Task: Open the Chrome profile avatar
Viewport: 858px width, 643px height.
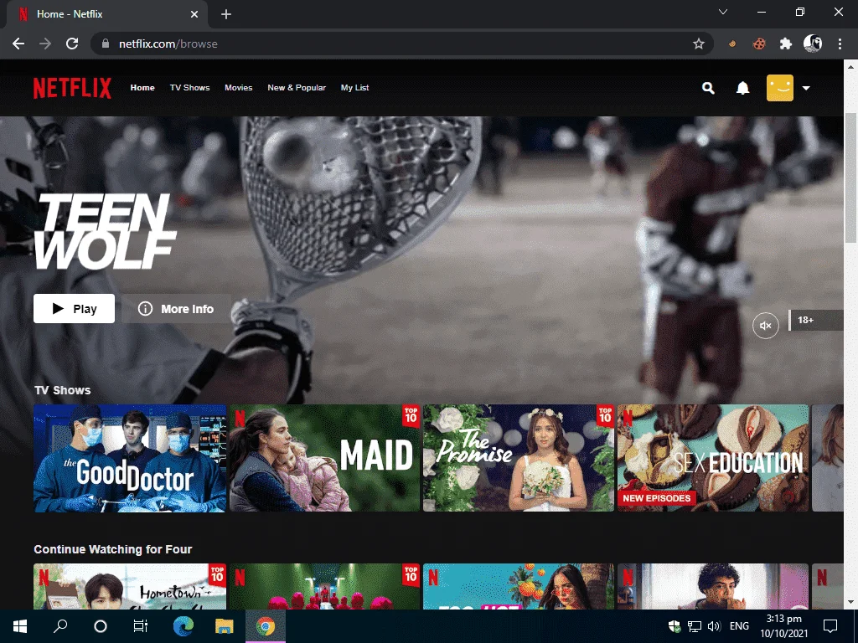Action: coord(813,44)
